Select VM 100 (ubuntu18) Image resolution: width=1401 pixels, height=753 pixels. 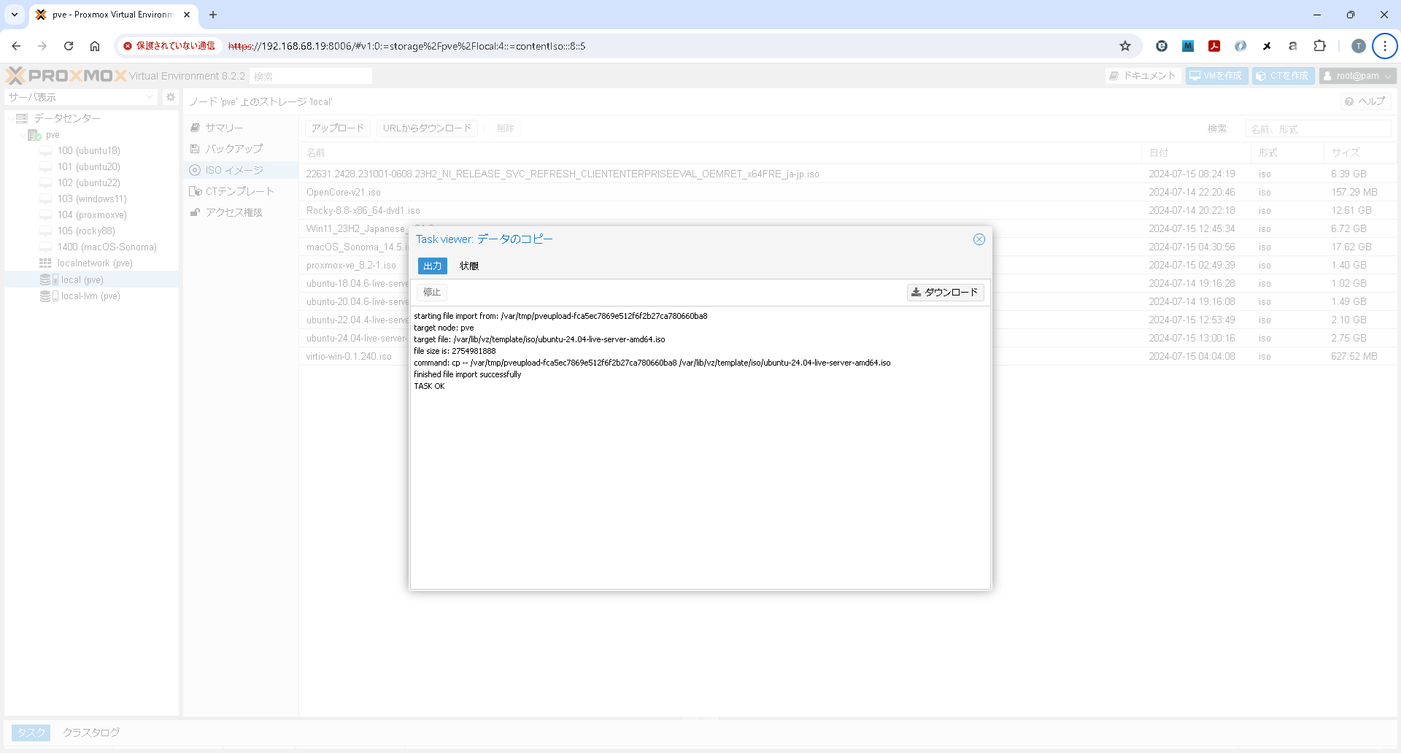(x=89, y=151)
